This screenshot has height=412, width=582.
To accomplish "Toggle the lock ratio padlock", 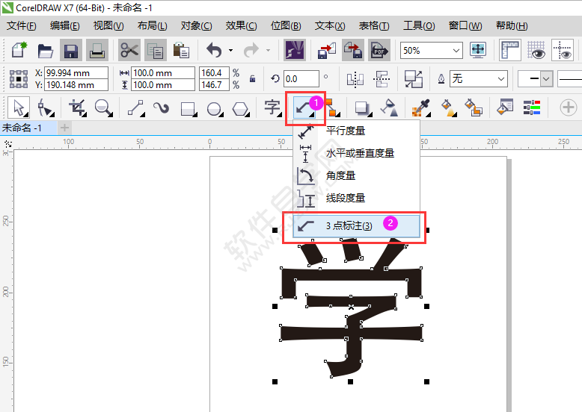I will pos(252,79).
